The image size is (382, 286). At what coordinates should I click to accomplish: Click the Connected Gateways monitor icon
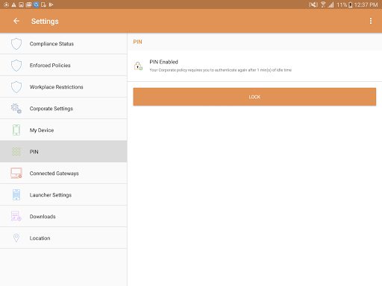pyautogui.click(x=16, y=174)
